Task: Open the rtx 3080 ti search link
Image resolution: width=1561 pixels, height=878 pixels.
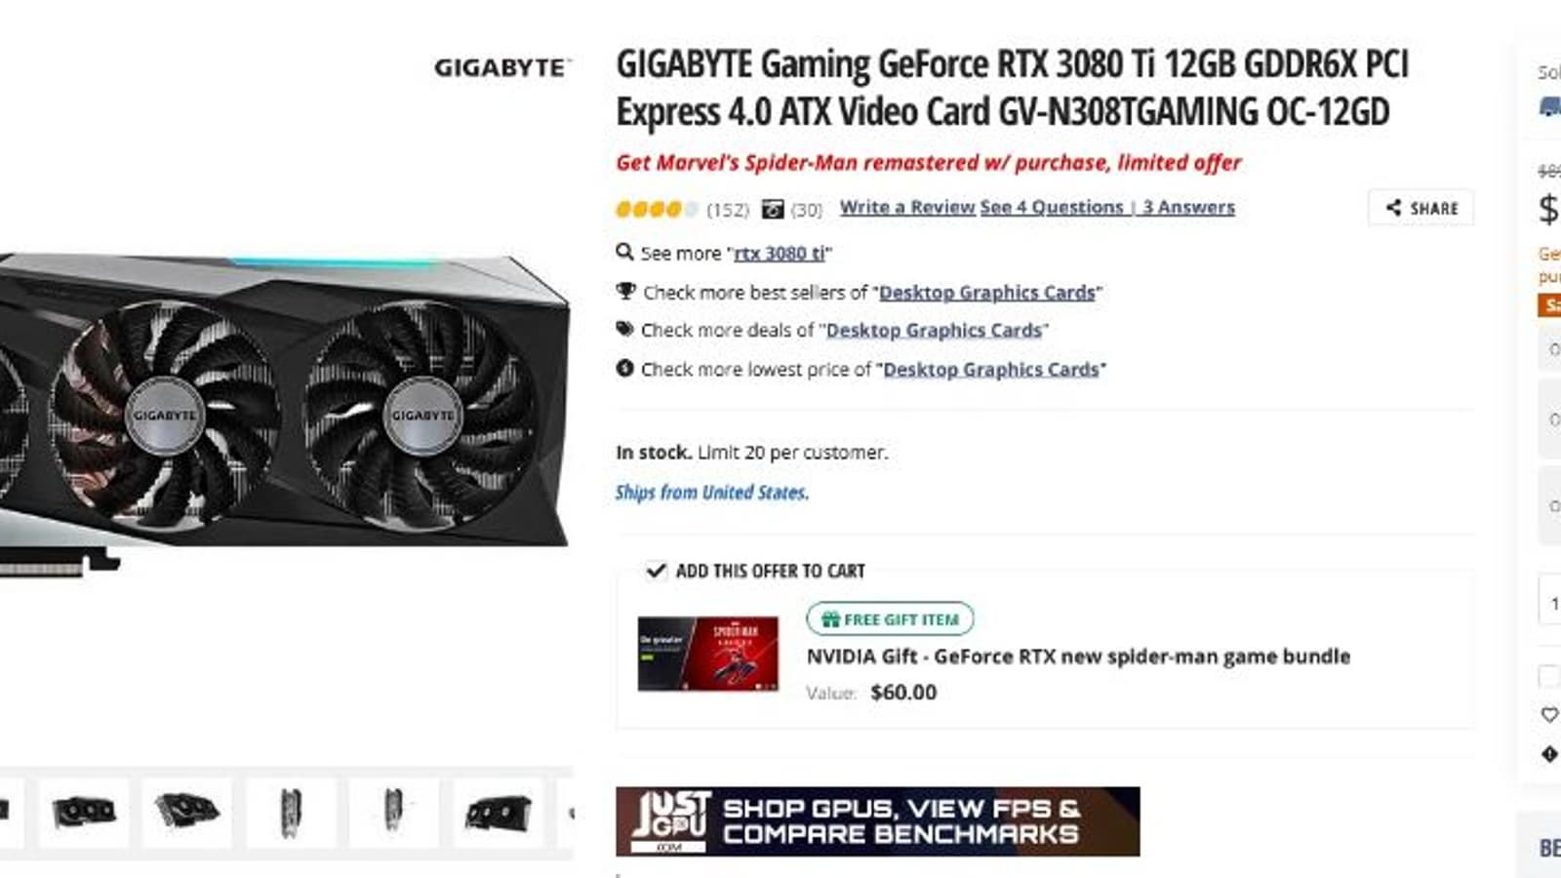Action: pyautogui.click(x=780, y=253)
